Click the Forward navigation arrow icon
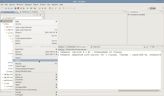This screenshot has height=96, width=164. (x=74, y=8)
